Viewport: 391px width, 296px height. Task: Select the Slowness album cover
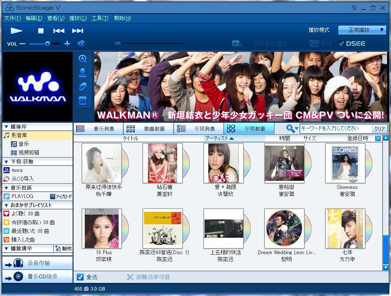pos(345,163)
